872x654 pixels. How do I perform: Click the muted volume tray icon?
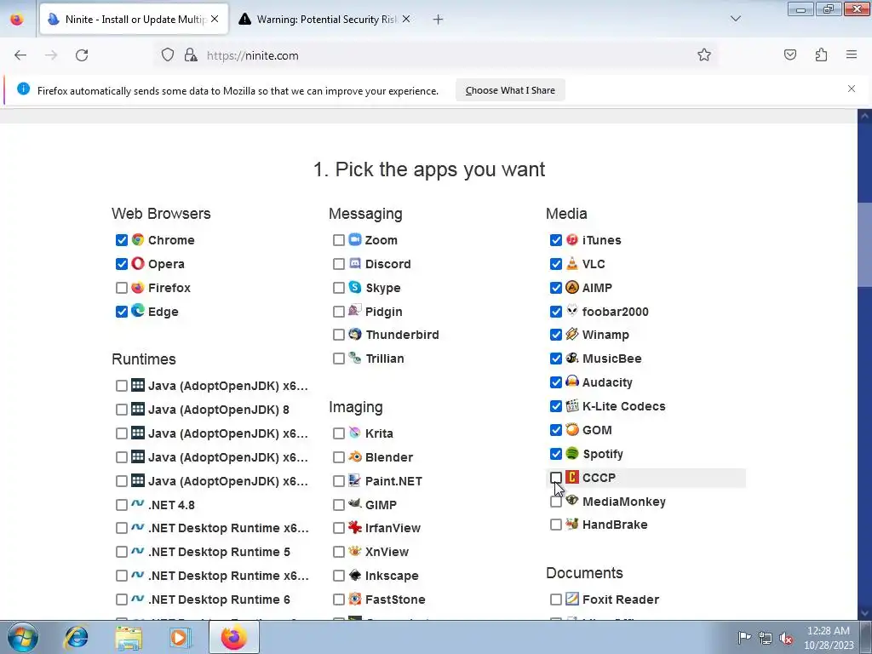(x=786, y=638)
